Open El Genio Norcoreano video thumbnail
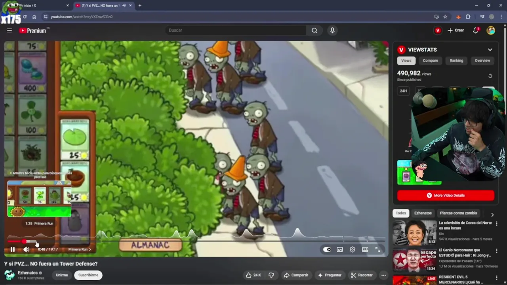The image size is (507, 285). [415, 260]
